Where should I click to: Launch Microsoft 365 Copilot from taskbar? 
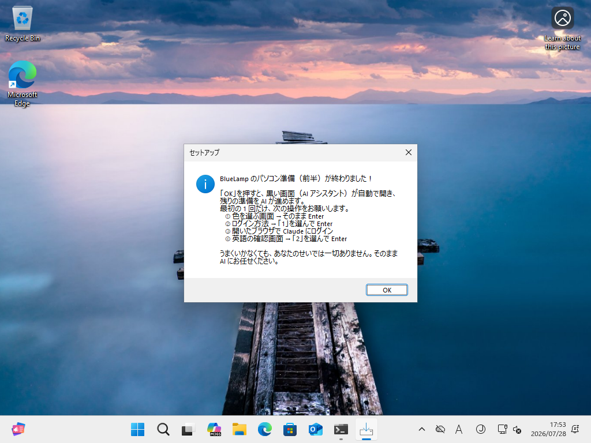point(214,429)
